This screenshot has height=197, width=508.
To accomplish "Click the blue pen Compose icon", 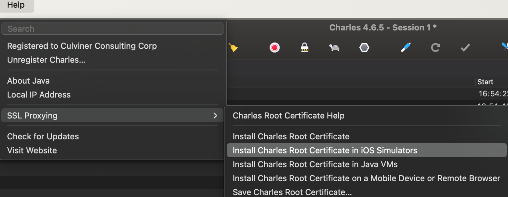I will tap(406, 48).
